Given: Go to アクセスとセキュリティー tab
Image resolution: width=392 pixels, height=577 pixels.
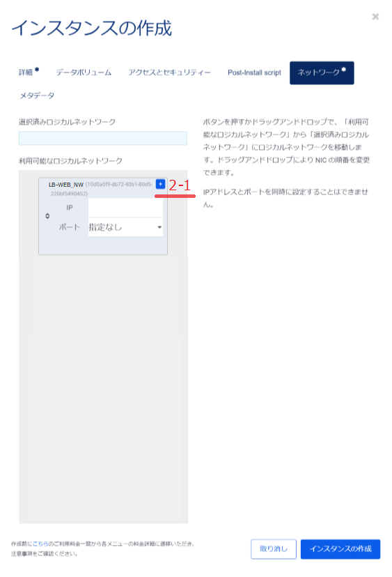Looking at the screenshot, I should pyautogui.click(x=169, y=72).
